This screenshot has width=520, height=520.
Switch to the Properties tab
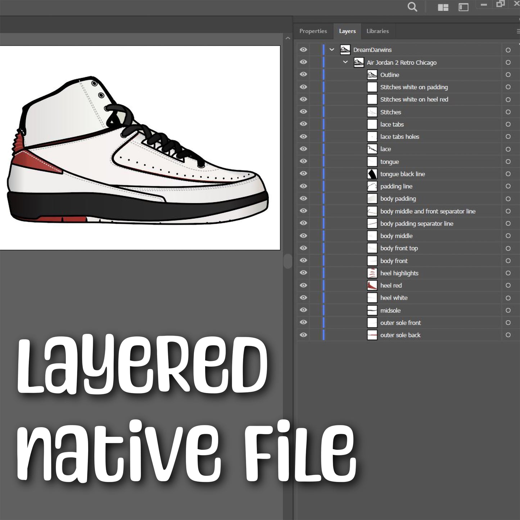(313, 31)
